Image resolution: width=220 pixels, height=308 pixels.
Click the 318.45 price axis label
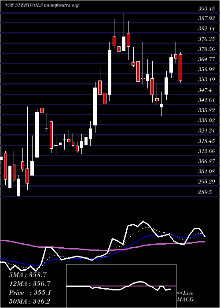[206, 141]
